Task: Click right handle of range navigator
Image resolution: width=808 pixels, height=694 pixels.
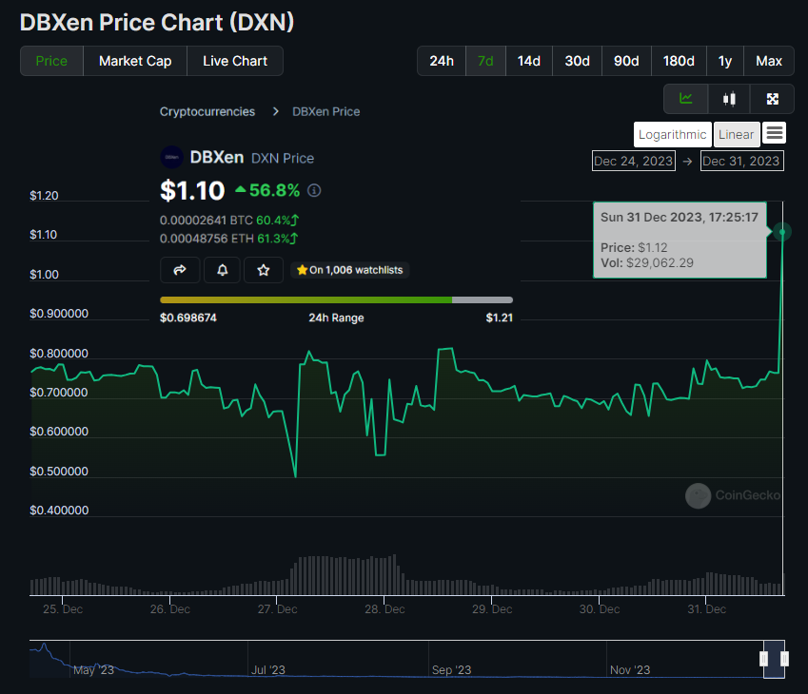Action: pos(784,659)
